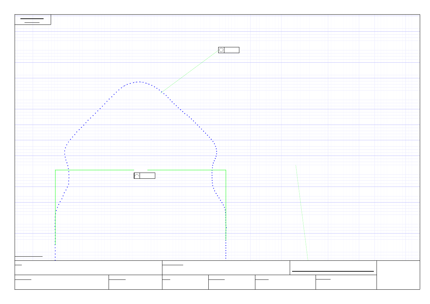
Task: Click the thick black underline in the title block
Action: [x=333, y=271]
